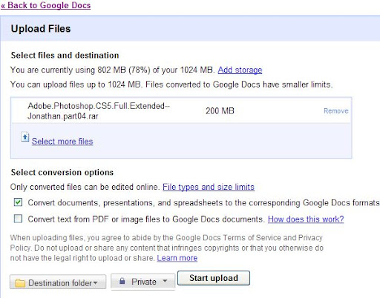Open File types and size limits link

click(209, 187)
